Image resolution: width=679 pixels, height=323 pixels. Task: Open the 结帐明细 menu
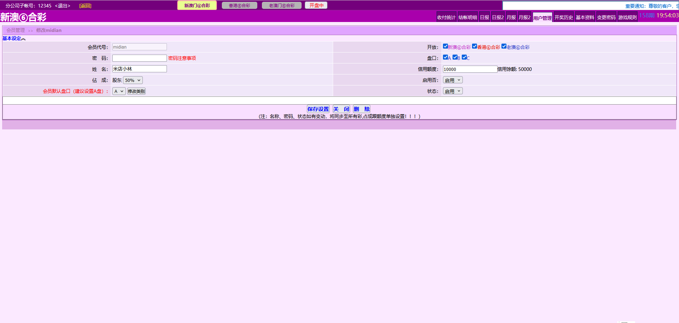468,17
